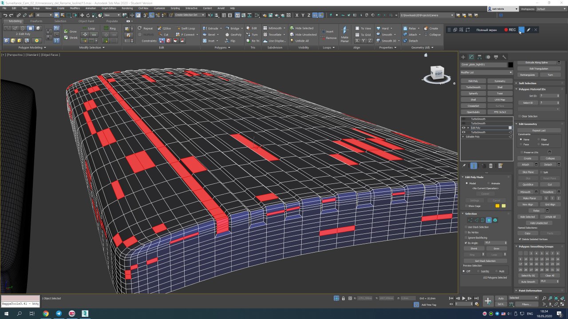
Task: Toggle Use Stack Selection checkbox
Action: (465, 227)
